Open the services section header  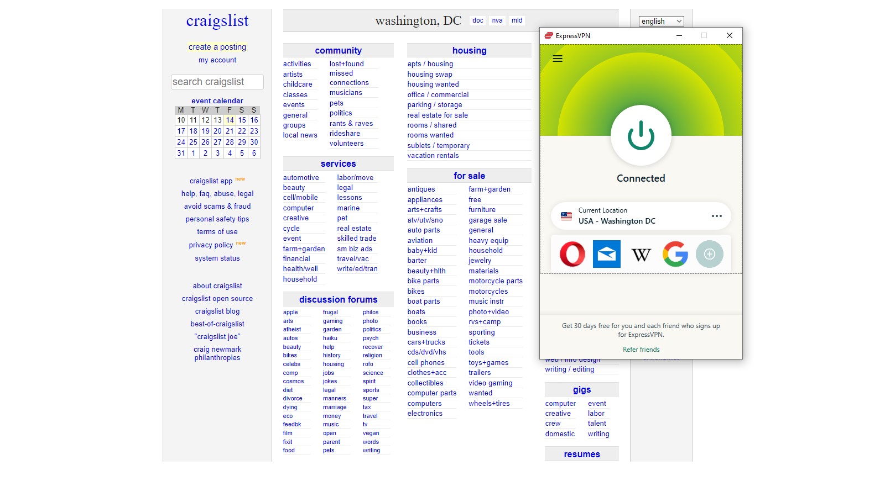[x=339, y=163]
